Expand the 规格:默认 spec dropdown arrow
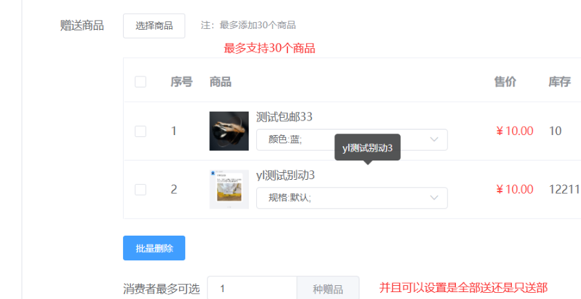The width and height of the screenshot is (581, 299). pos(434,198)
